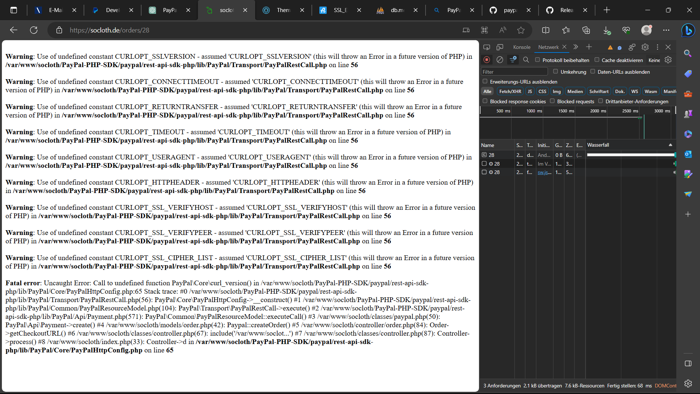Switch to the db.me browser tab

click(397, 10)
